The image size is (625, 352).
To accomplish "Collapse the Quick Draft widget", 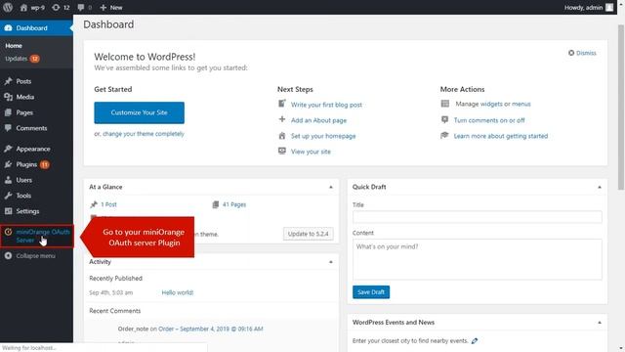I will (600, 187).
